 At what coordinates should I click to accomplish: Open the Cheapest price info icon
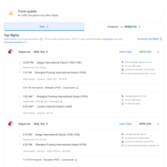tap(140, 27)
